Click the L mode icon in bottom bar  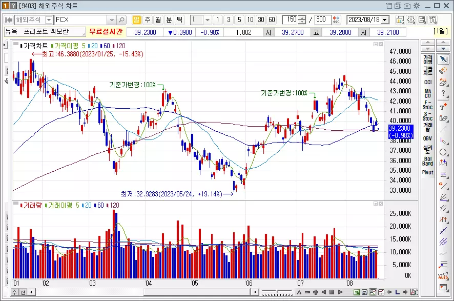point(397,292)
